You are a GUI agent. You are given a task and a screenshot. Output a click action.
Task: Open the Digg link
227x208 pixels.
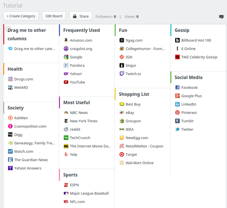[18, 135]
